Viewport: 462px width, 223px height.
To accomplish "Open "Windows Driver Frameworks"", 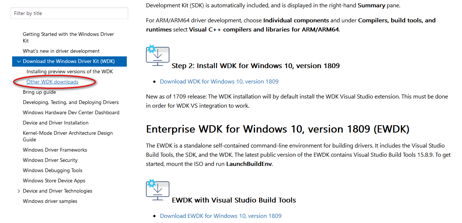I will coord(55,150).
